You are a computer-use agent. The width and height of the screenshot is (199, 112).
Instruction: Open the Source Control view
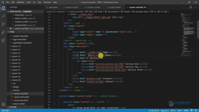(x=3, y=24)
